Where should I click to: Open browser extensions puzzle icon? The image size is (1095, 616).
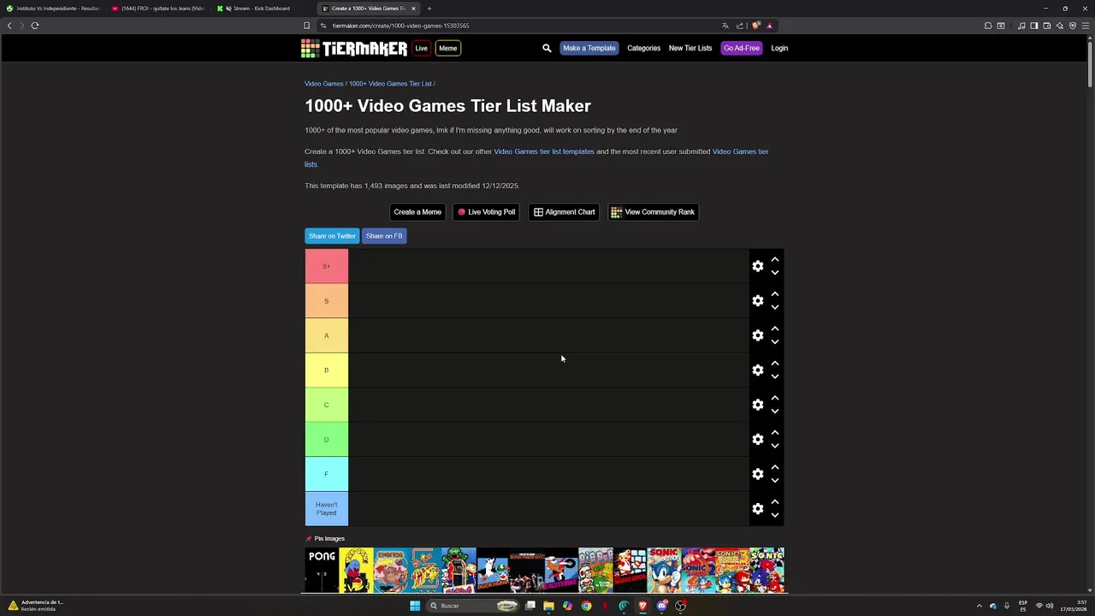point(988,26)
